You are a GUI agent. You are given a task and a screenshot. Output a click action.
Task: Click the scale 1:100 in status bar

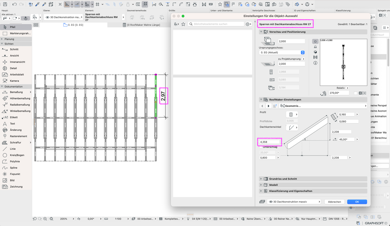pyautogui.click(x=118, y=219)
